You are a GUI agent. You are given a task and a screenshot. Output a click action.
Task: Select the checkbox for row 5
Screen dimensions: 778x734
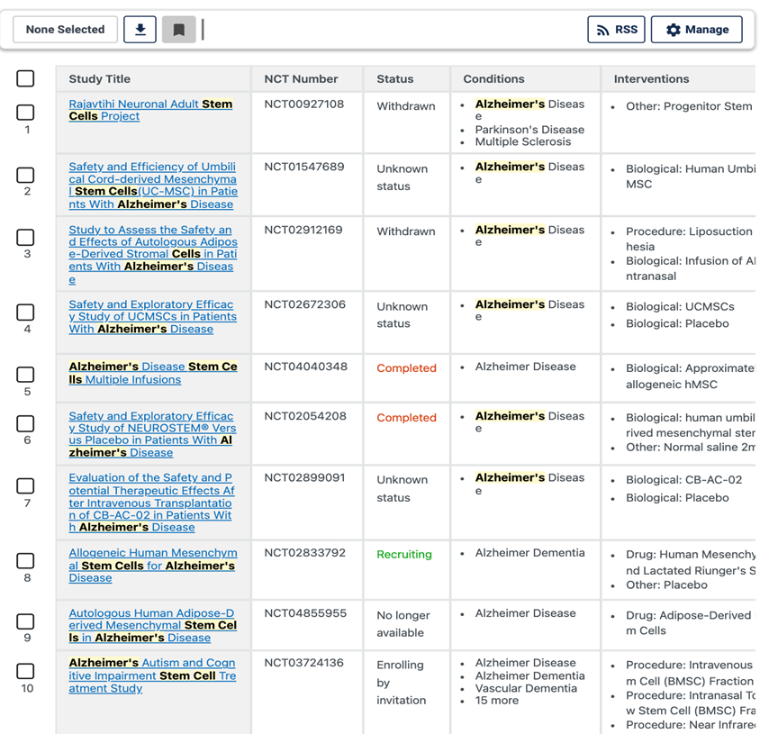26,375
